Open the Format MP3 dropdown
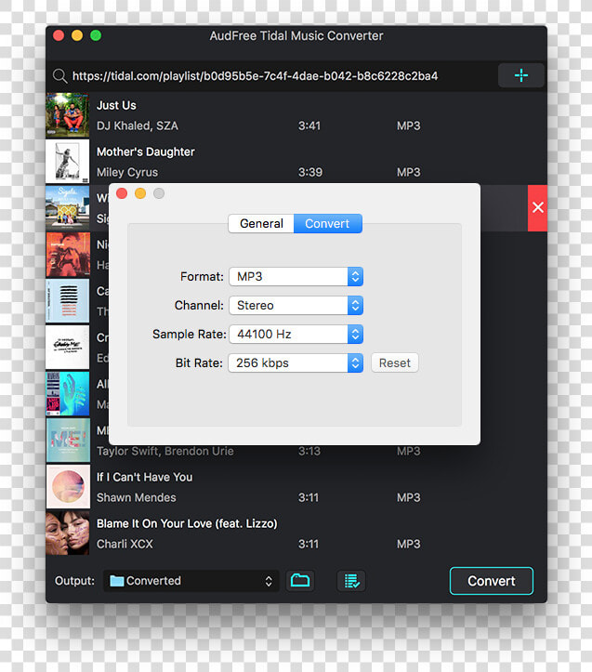Image resolution: width=592 pixels, height=672 pixels. 296,276
